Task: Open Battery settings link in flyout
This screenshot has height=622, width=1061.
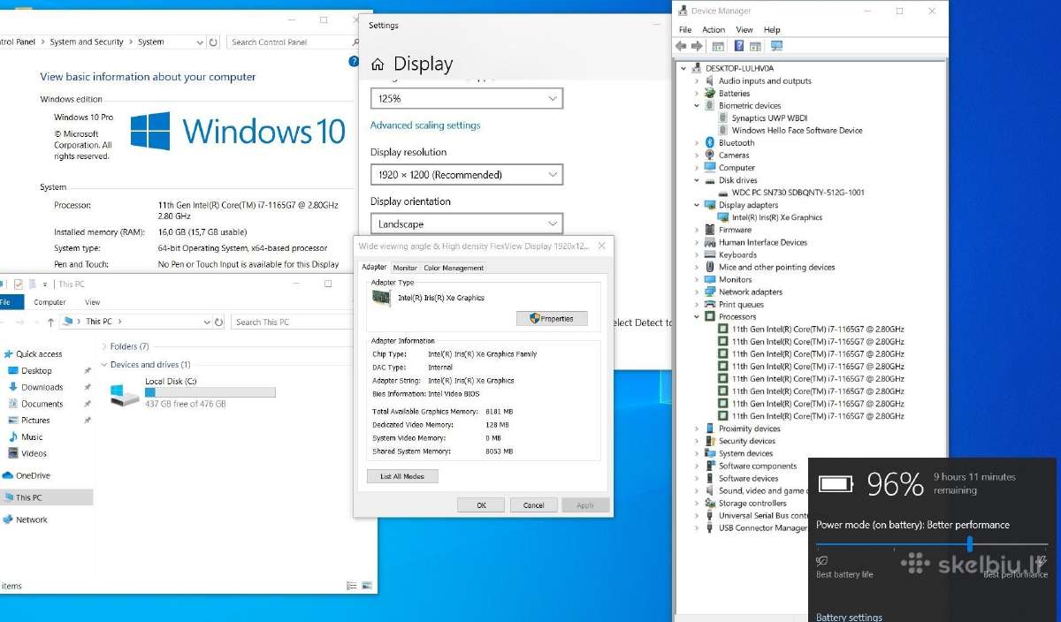Action: click(849, 617)
